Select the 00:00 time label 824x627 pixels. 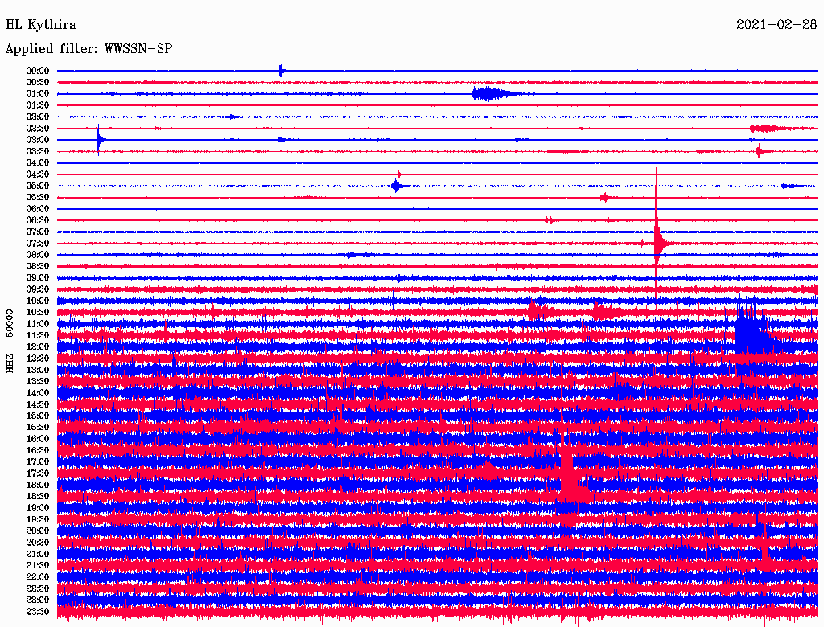tap(38, 71)
